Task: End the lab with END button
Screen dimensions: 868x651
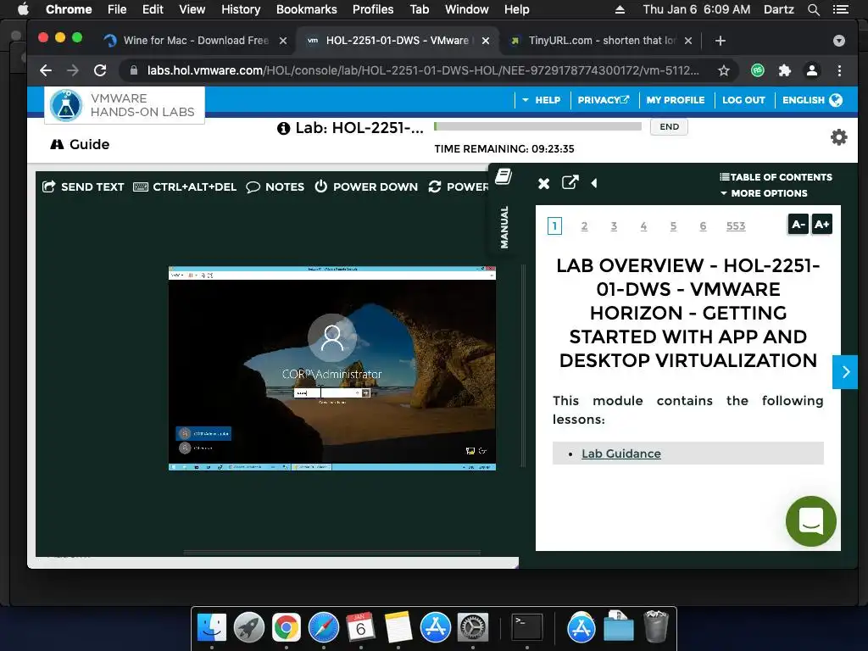Action: click(669, 127)
